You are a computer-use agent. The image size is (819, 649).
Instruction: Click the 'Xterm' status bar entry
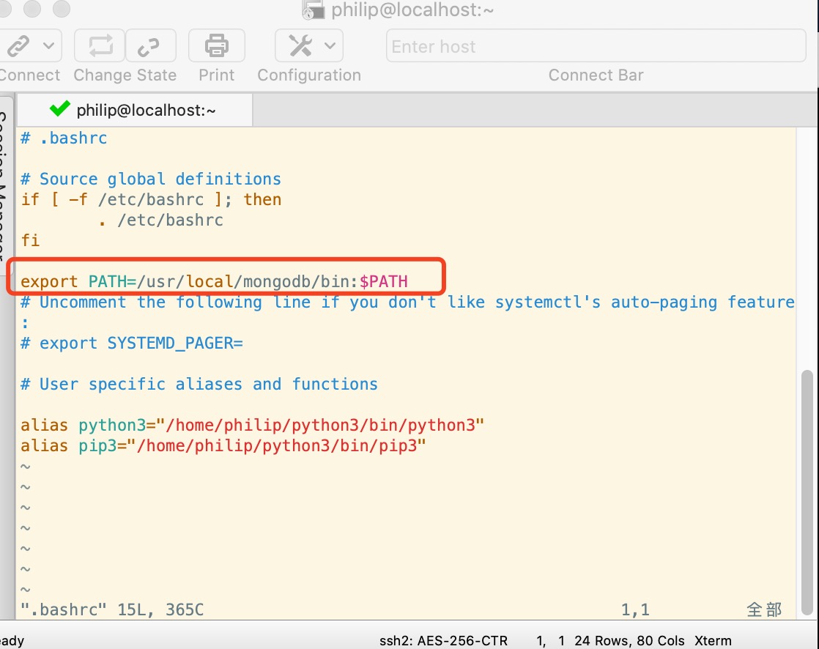click(x=713, y=641)
